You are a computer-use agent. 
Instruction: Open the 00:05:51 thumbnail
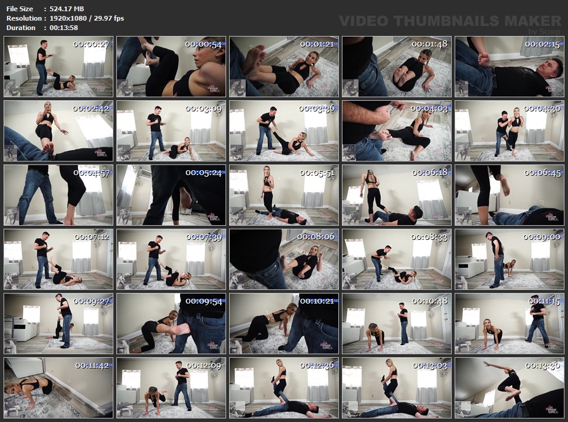[284, 195]
